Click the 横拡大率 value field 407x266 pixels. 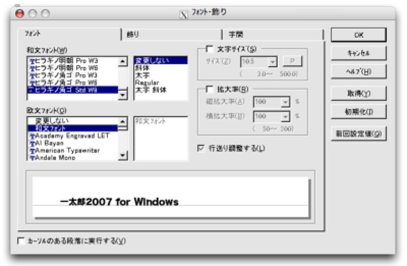[267, 117]
